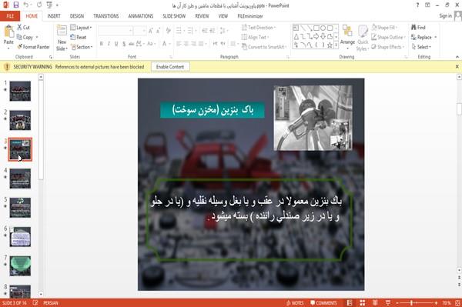Screen dimensions: 462x307
Task: Open the FILEminimizer tab
Action: pyautogui.click(x=250, y=16)
